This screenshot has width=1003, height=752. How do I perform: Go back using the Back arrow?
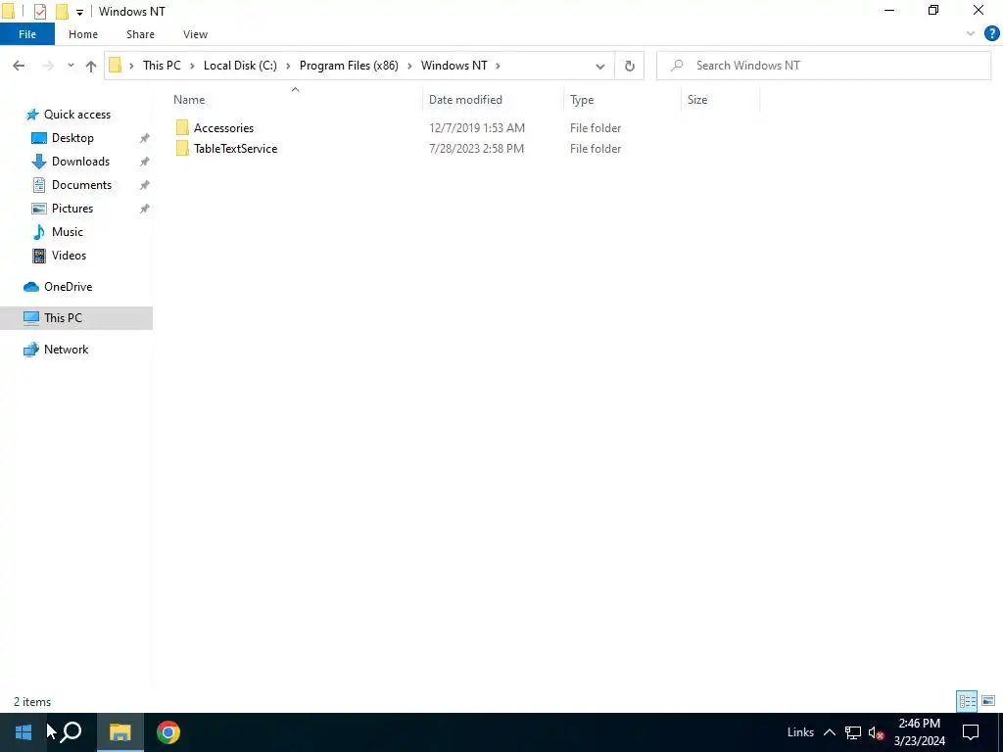pos(20,66)
